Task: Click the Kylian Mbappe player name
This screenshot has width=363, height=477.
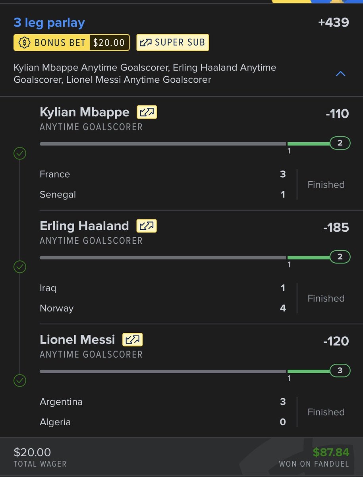Action: click(85, 112)
